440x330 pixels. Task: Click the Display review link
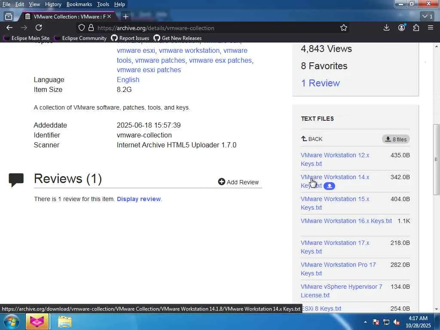coord(139,199)
